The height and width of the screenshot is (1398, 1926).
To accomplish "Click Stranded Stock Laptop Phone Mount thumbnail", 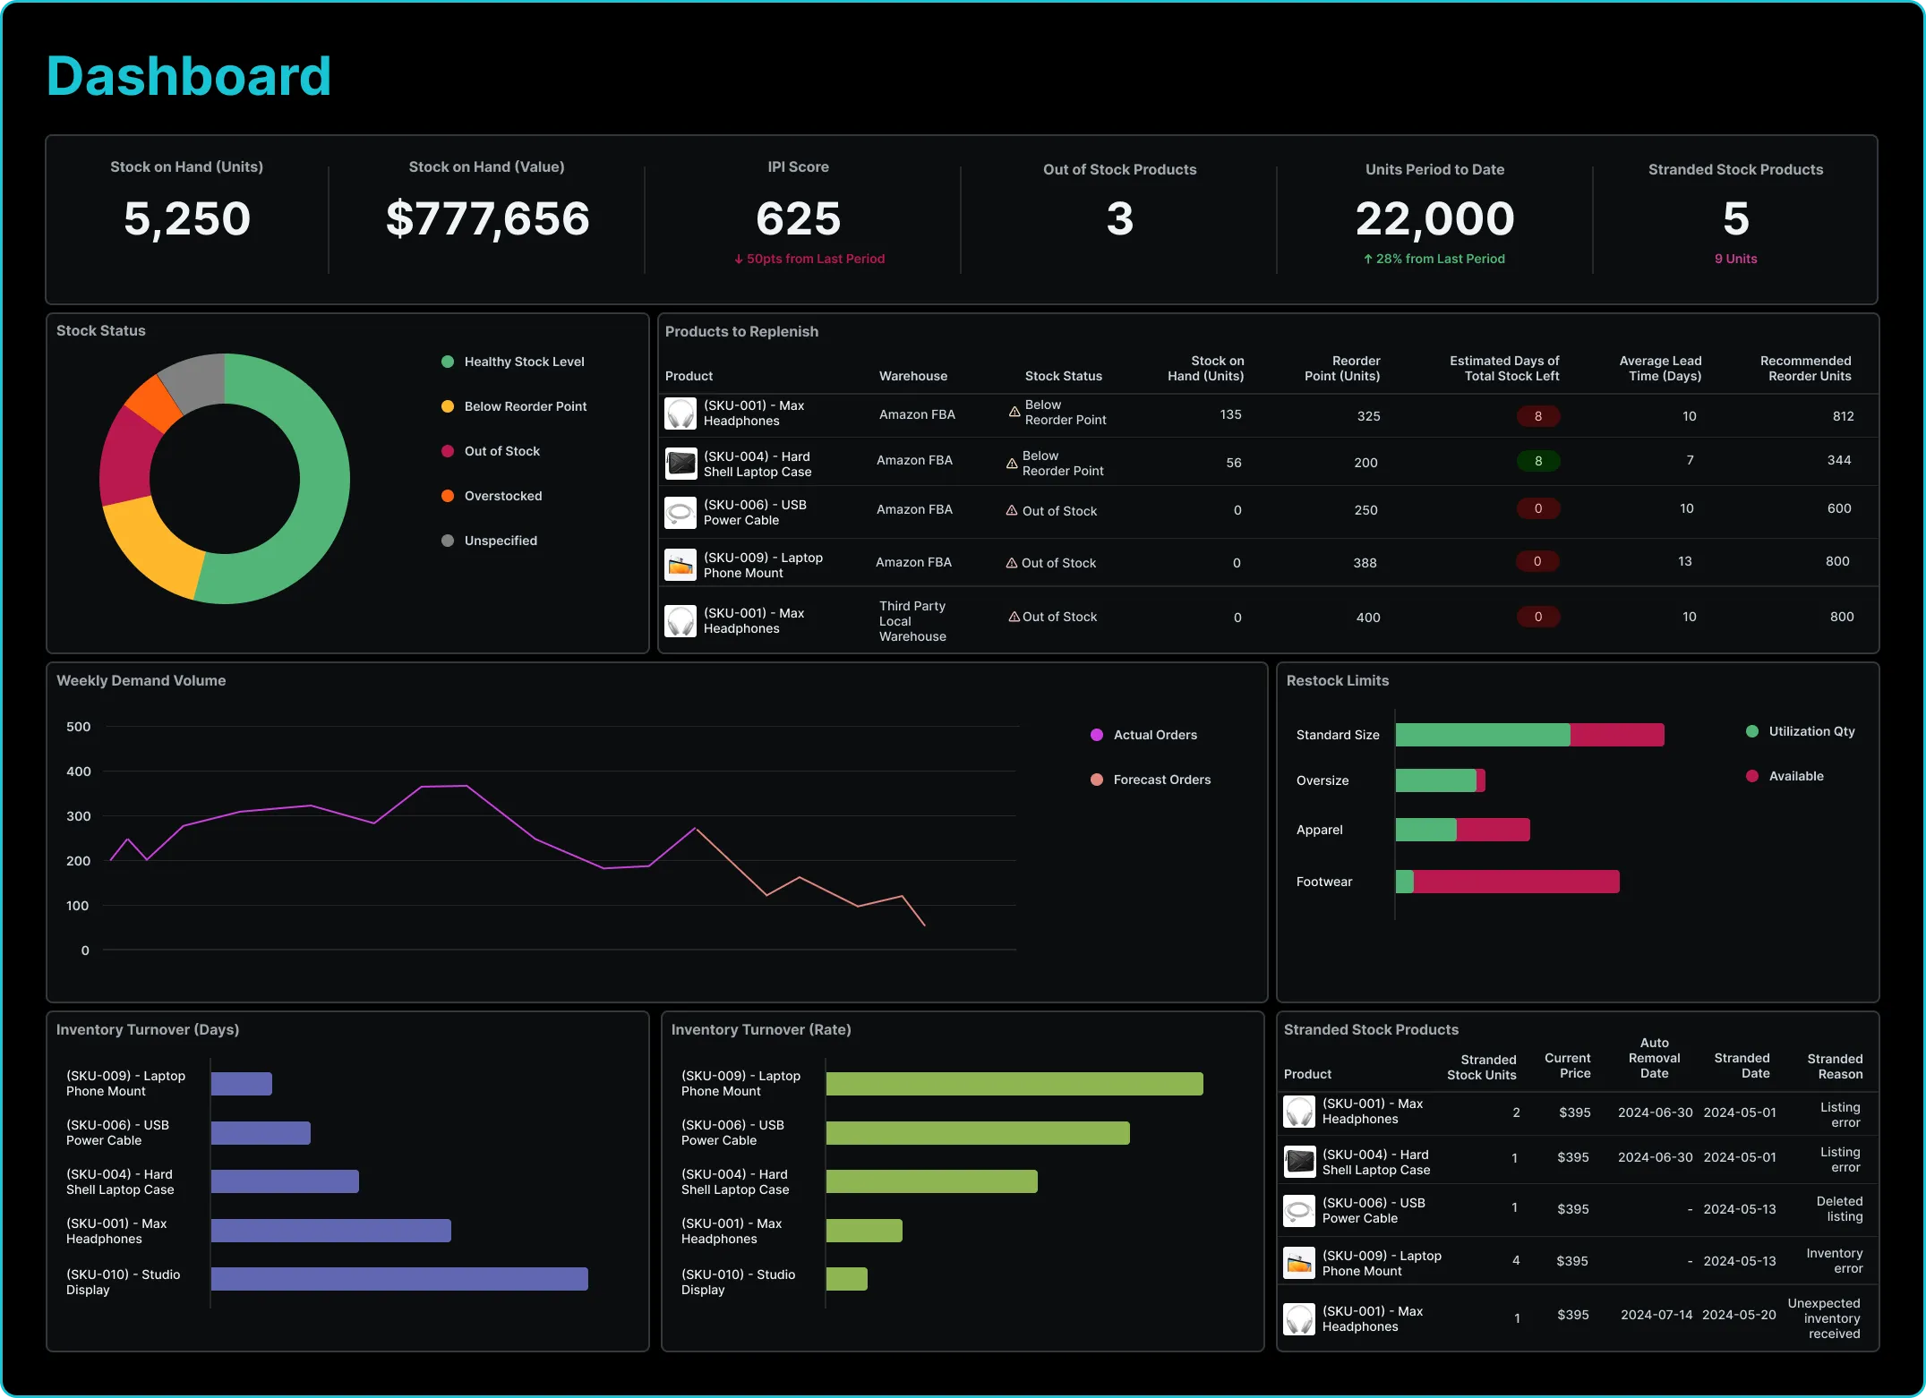I will [x=1299, y=1263].
